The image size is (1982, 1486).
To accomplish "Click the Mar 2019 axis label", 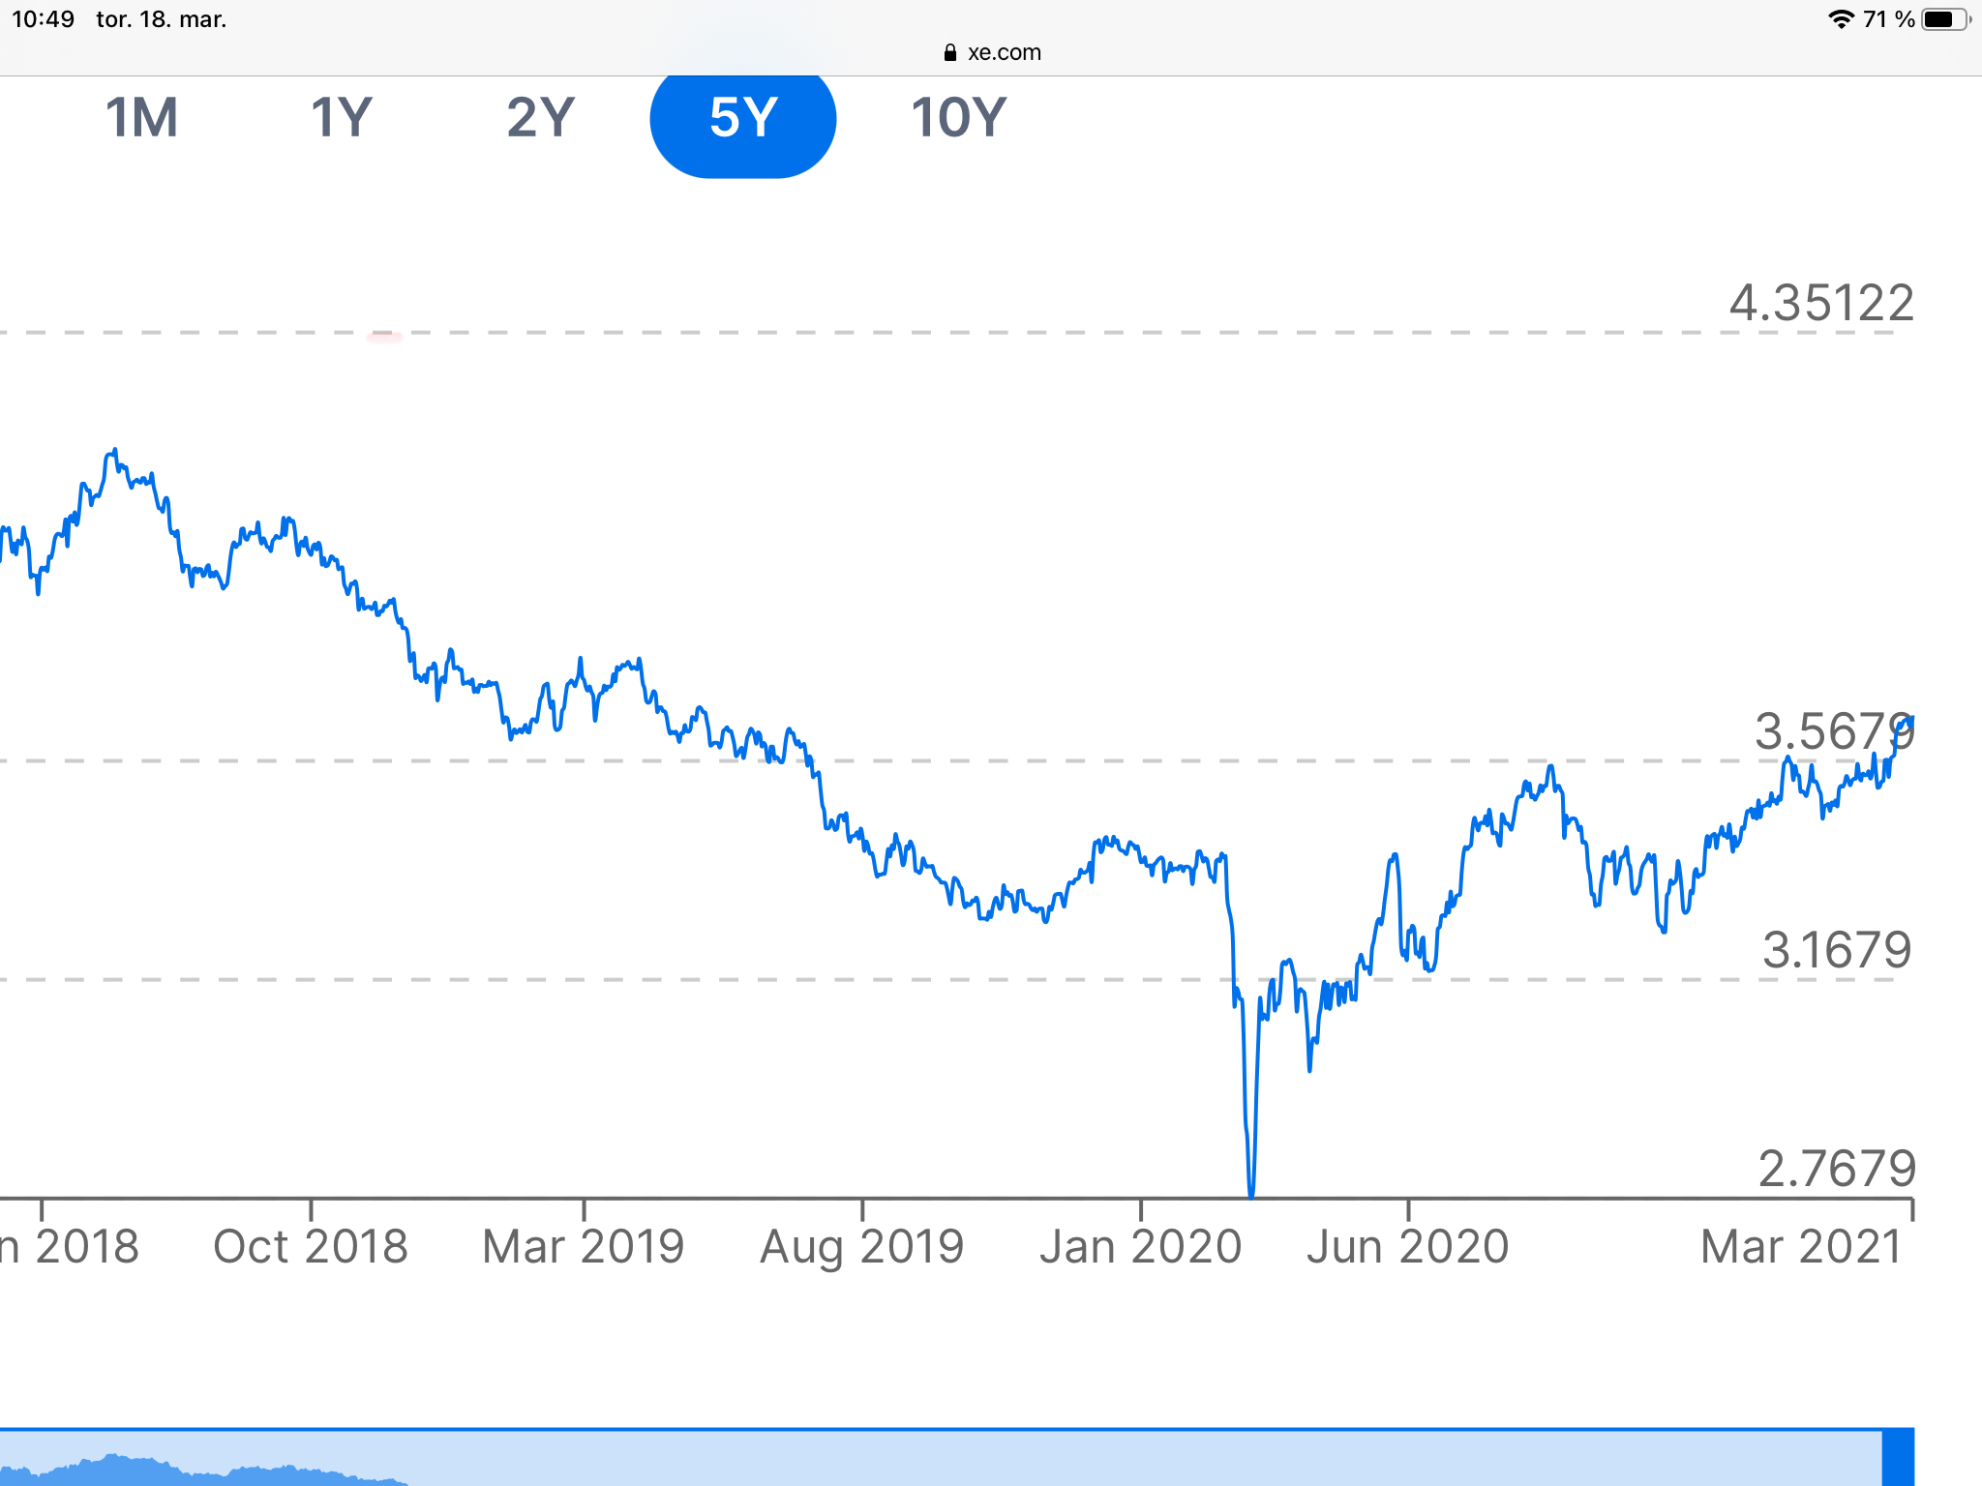I will (584, 1246).
